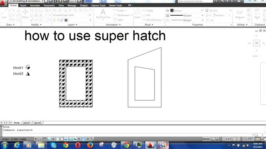Click the Help question mark icon

click(x=239, y=1)
